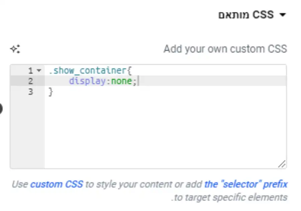
Task: Select line number 1 in gutter
Action: [30, 71]
